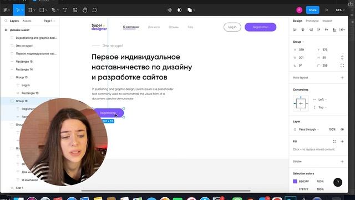Viewport: 355px width, 200px height.
Task: Open the 64% zoom dropdown
Action: [x=340, y=10]
